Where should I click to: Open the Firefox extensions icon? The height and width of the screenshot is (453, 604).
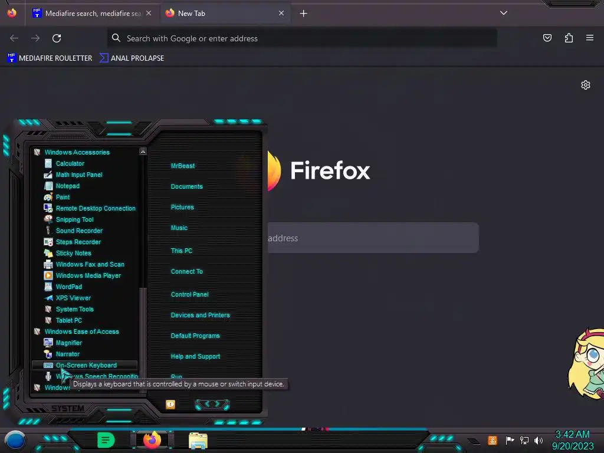click(569, 38)
